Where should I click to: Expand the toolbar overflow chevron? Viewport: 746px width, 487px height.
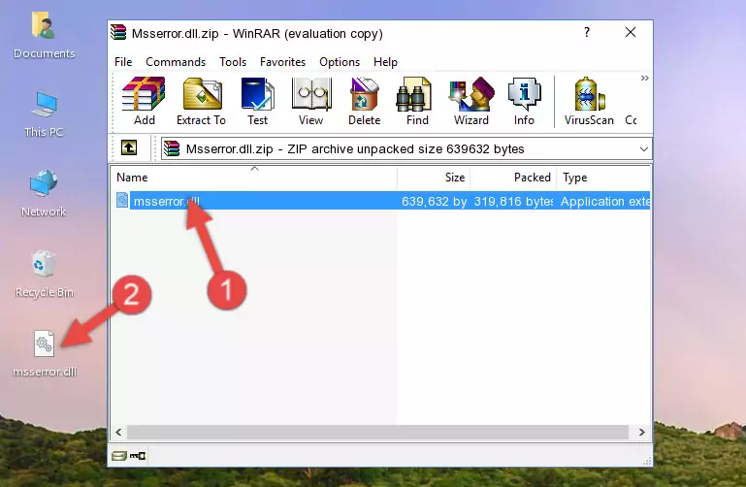click(644, 79)
